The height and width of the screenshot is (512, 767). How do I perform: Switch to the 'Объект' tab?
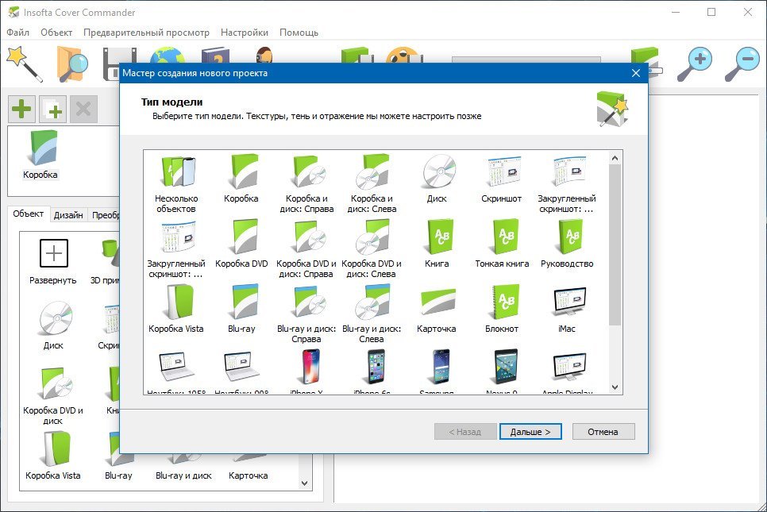(x=29, y=214)
